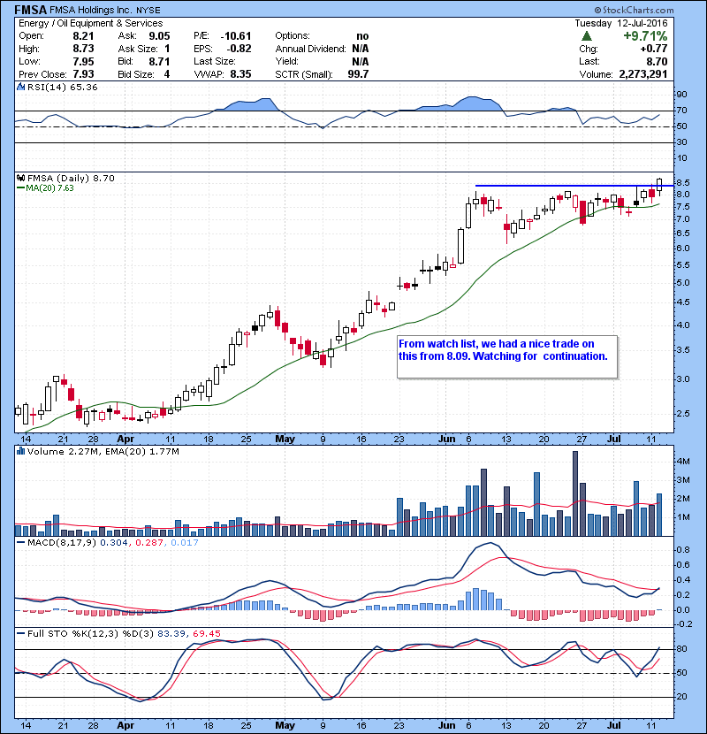This screenshot has height=734, width=707.
Task: Click the RSI(14) 65.36 label
Action: pyautogui.click(x=62, y=87)
